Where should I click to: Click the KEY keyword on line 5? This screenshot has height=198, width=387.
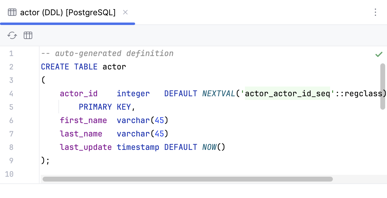click(124, 107)
